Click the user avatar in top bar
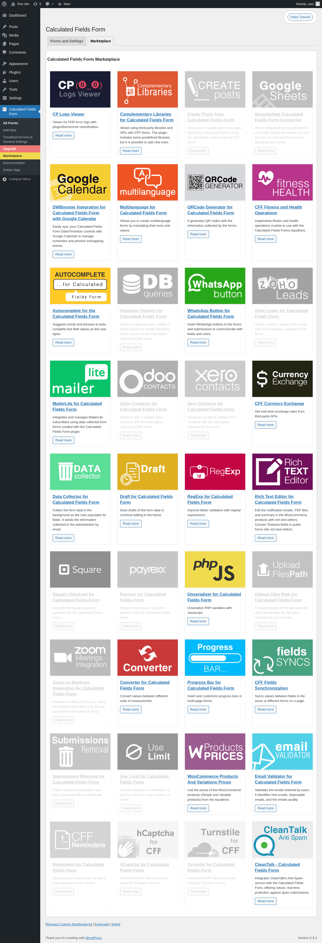Viewport: 322px width, 943px height. click(318, 4)
